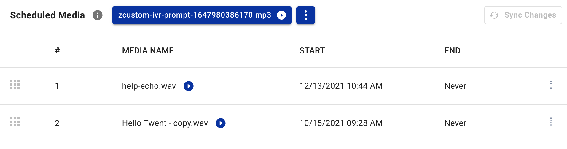This screenshot has width=567, height=149.
Task: Click the MEDIA NAME column header
Action: (x=148, y=51)
